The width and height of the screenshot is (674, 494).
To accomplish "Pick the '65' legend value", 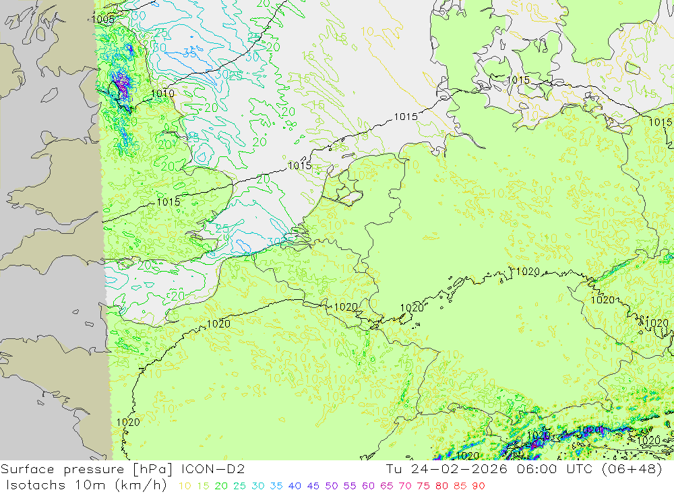I will [x=386, y=486].
